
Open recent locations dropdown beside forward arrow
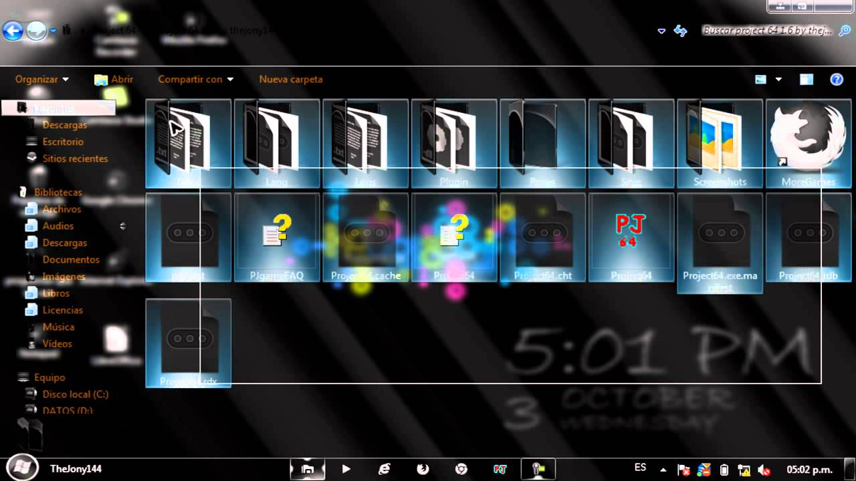pos(53,31)
